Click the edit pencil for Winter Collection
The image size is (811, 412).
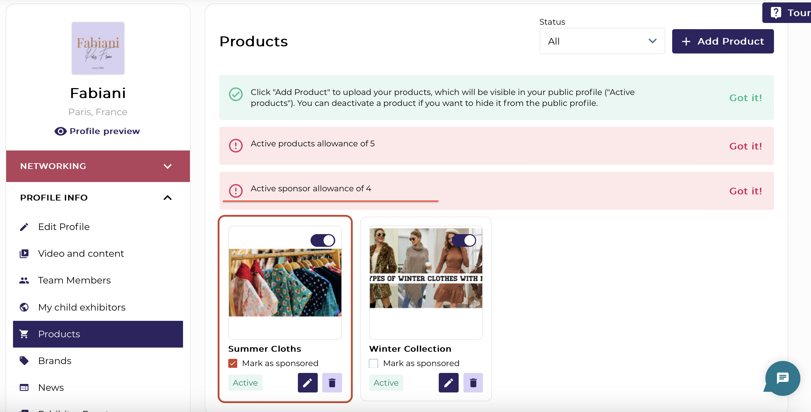point(448,383)
